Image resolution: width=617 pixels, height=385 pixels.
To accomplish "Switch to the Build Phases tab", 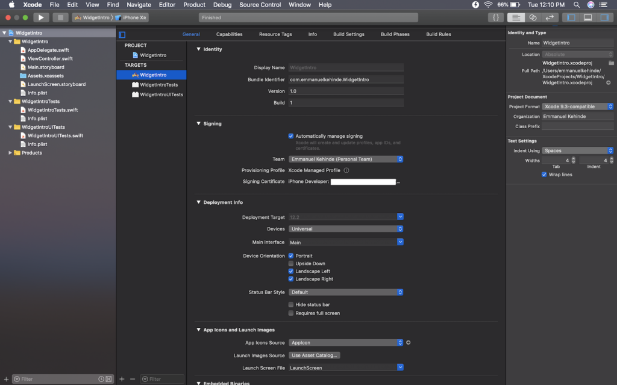I will (395, 34).
